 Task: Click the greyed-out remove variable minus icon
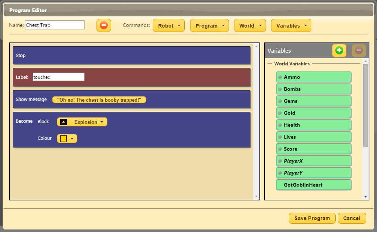(359, 50)
